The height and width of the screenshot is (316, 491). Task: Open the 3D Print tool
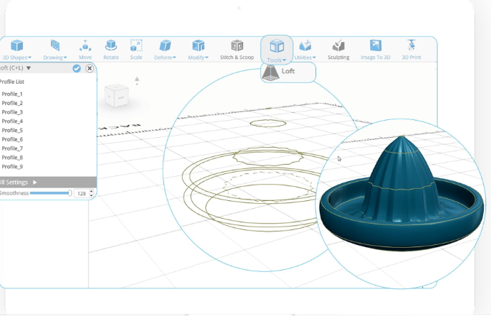pos(411,50)
